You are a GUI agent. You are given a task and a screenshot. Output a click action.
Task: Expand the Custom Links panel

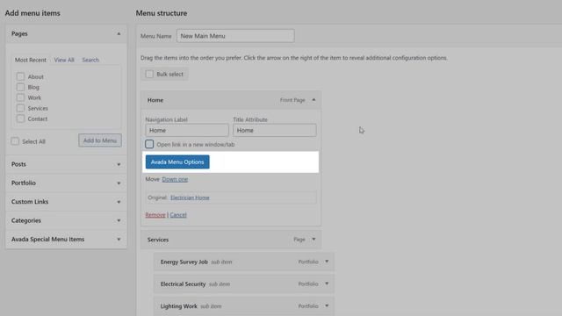(x=119, y=202)
